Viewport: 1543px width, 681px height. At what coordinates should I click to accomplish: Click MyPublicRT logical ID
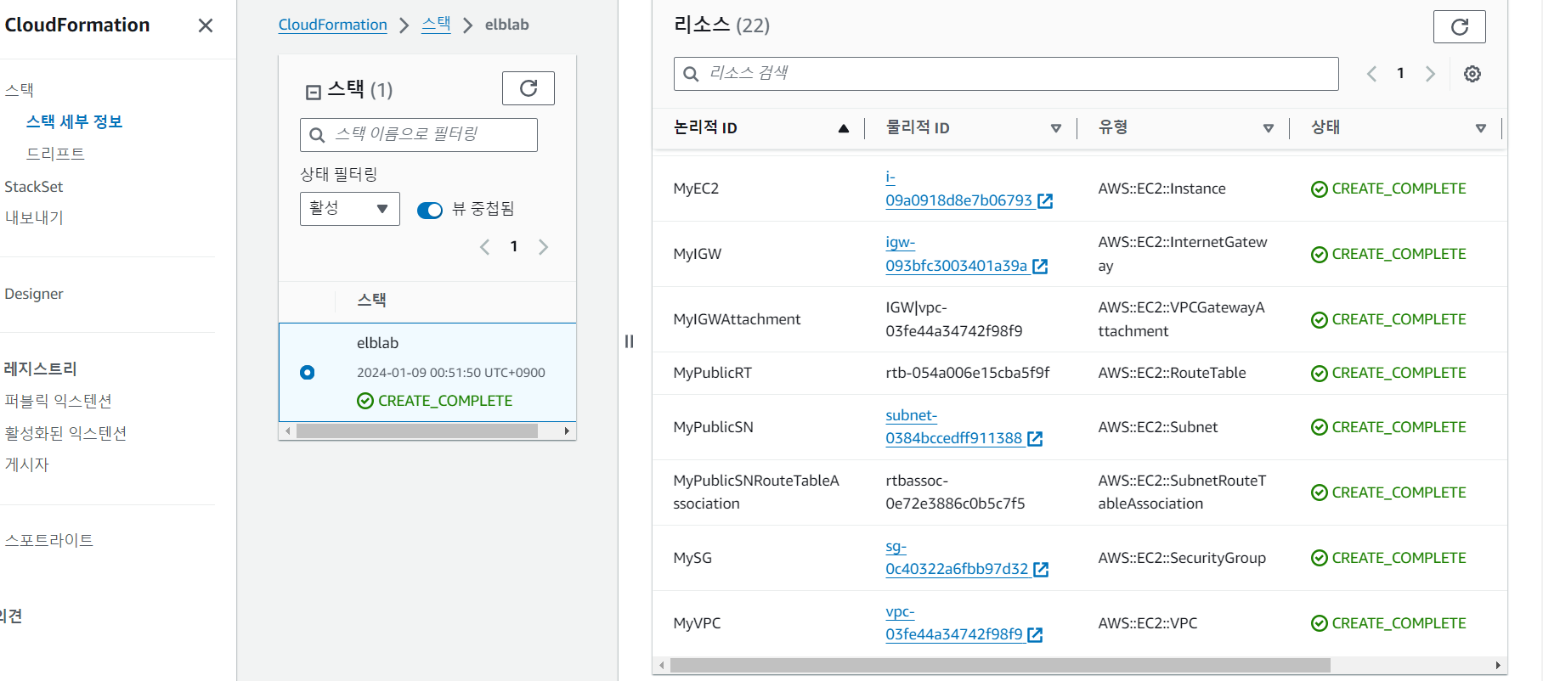(x=712, y=373)
